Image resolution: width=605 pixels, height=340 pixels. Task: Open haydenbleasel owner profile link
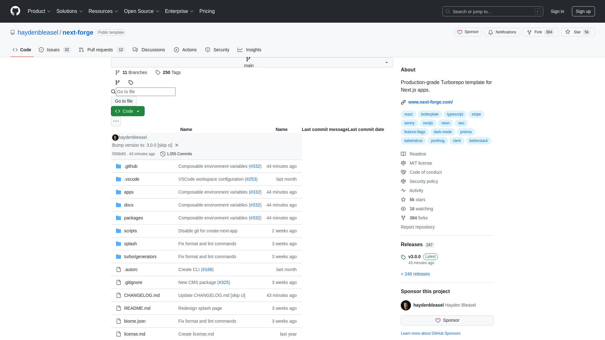[38, 32]
